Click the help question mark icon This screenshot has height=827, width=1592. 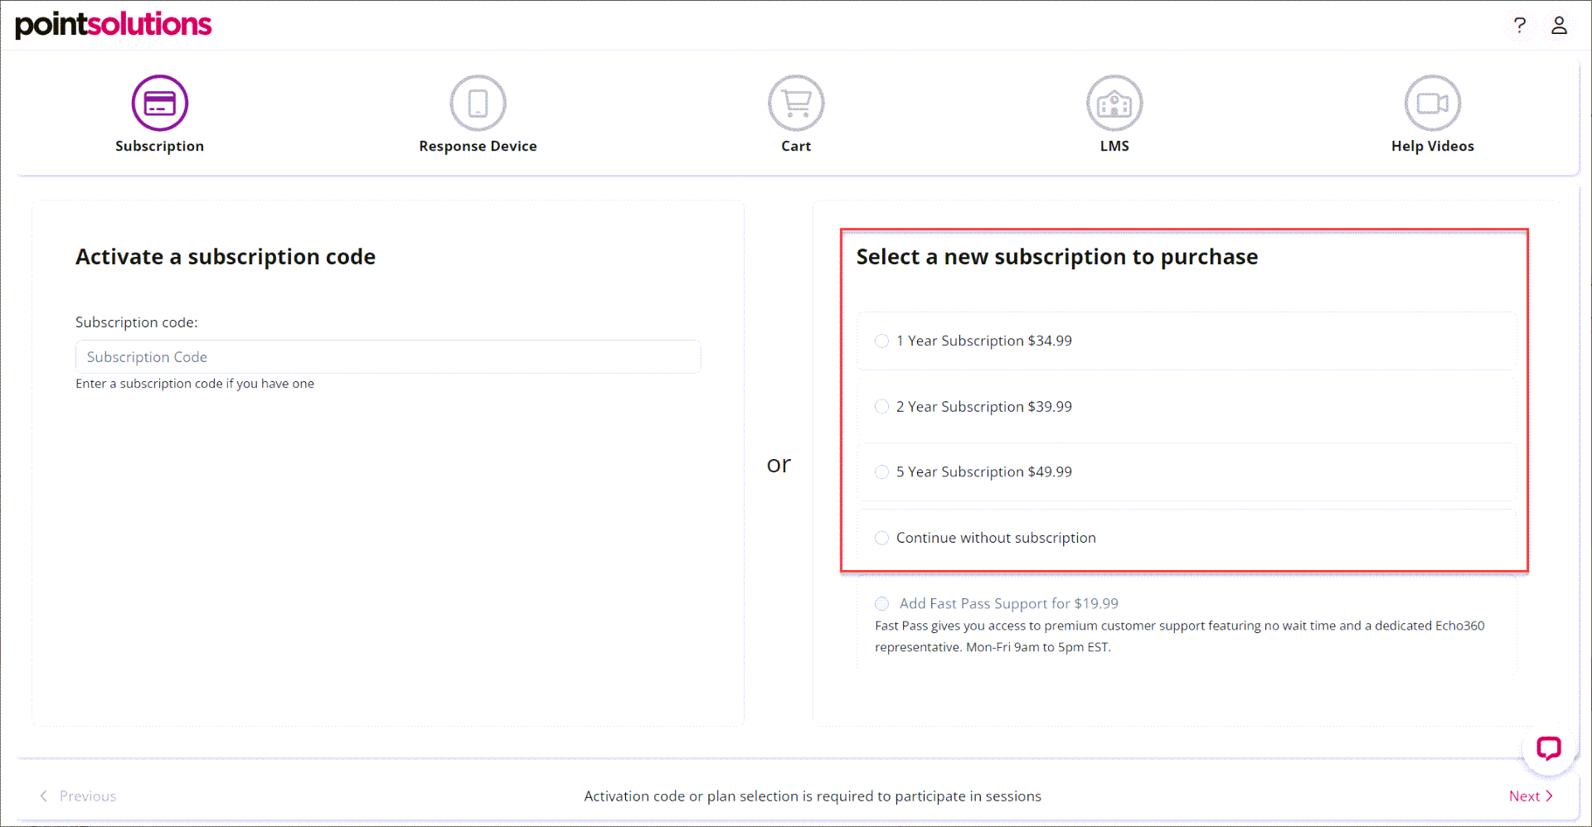[1520, 25]
